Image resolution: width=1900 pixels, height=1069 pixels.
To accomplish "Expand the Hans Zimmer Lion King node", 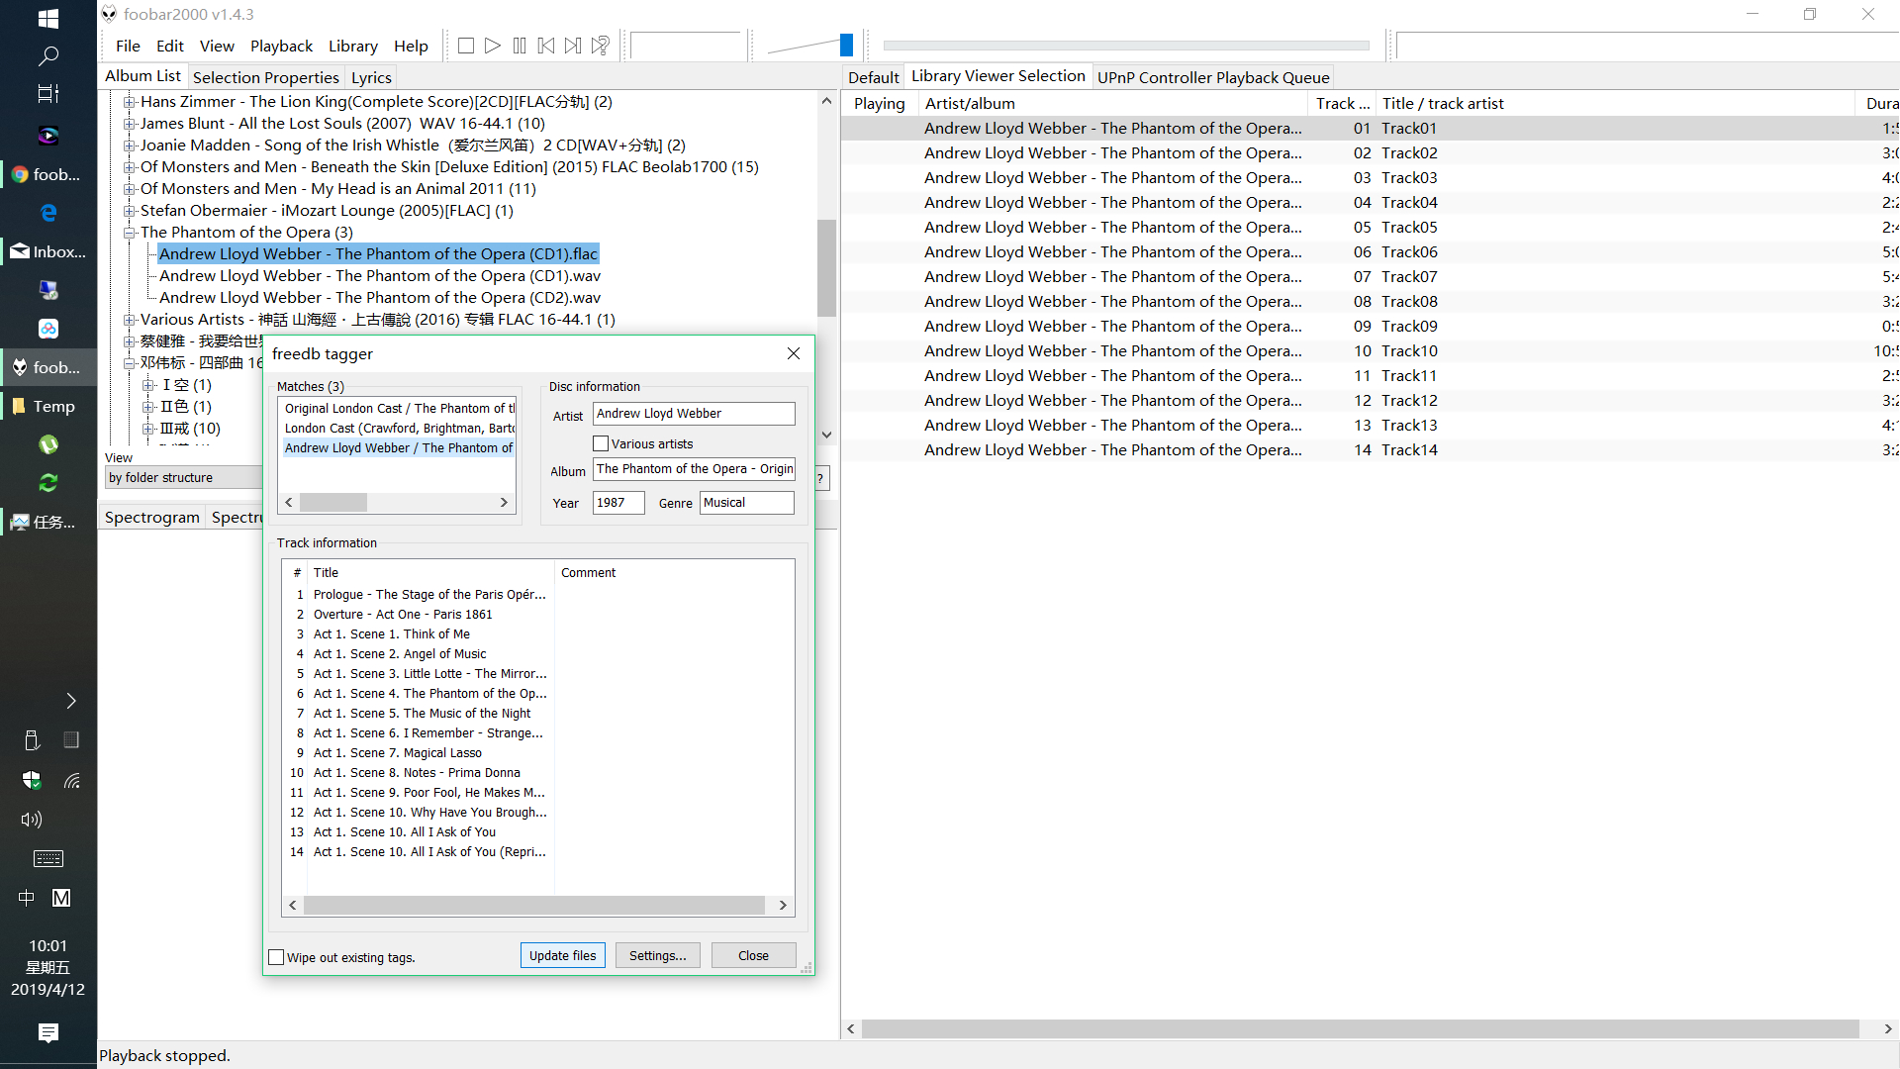I will pyautogui.click(x=129, y=102).
